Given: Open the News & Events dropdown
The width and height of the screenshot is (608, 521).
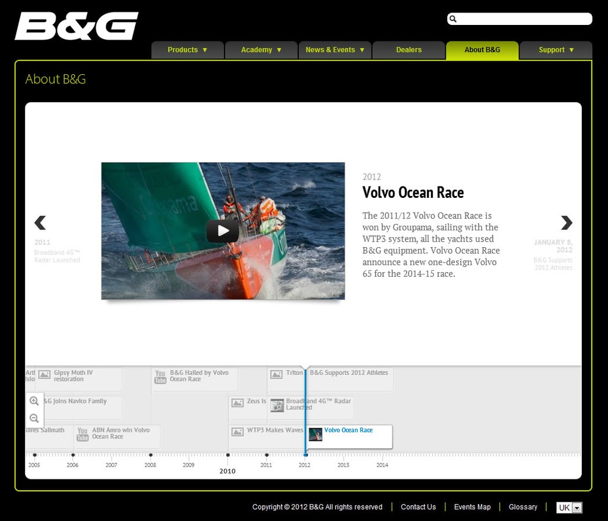Looking at the screenshot, I should tap(335, 50).
